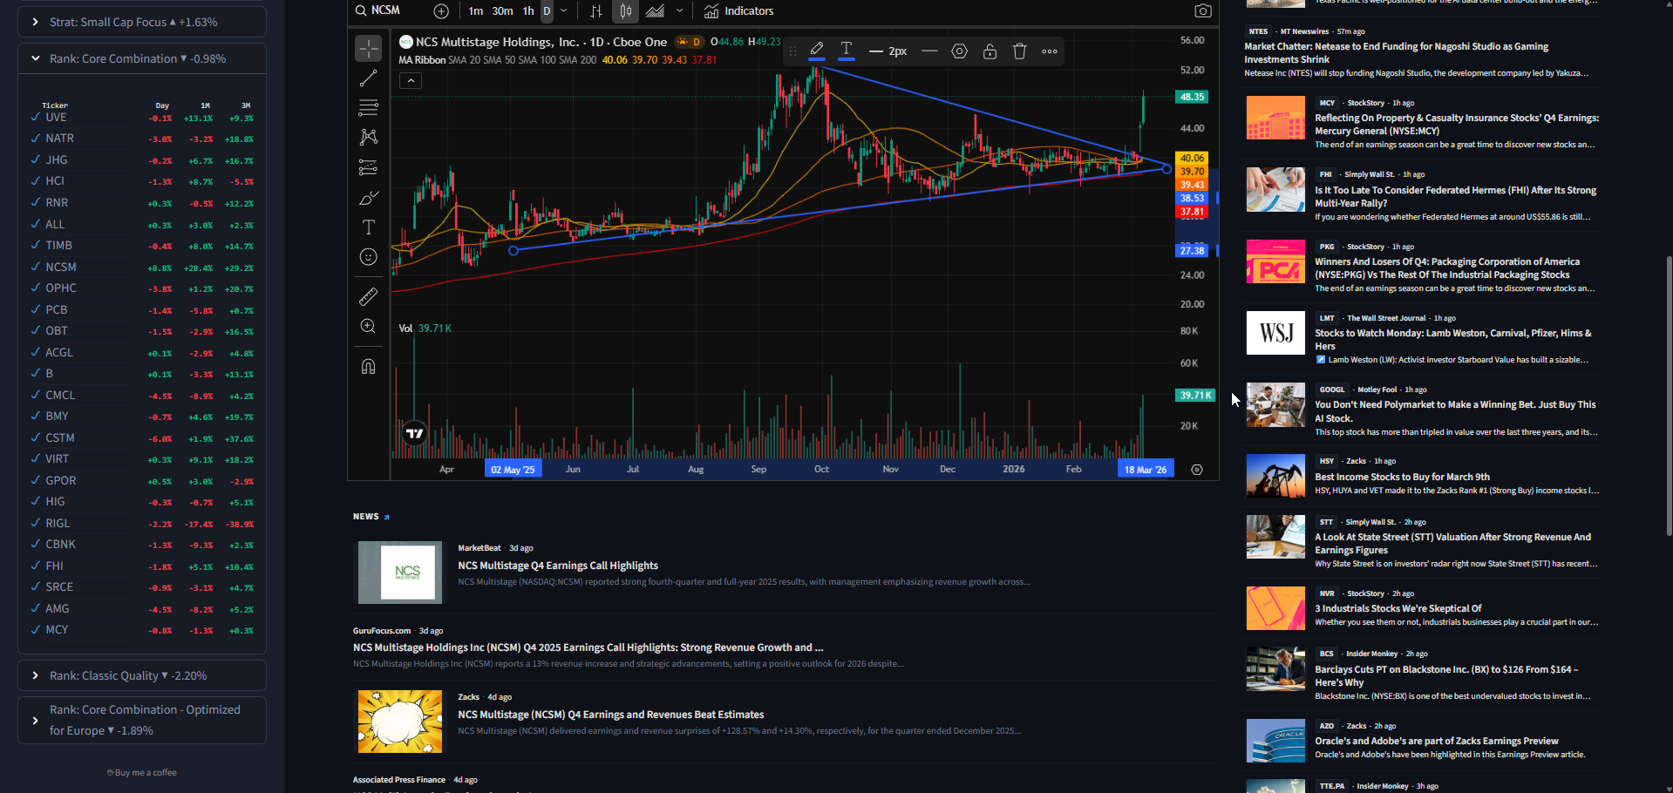This screenshot has height=793, width=1673.
Task: Click the WSJ news thumbnail
Action: click(x=1275, y=333)
